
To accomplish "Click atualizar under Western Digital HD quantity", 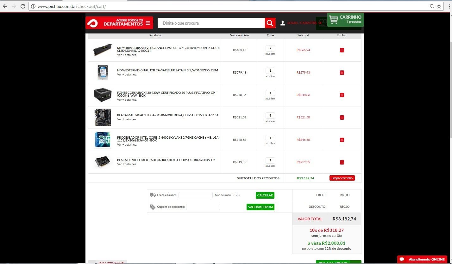I will click(x=270, y=76).
